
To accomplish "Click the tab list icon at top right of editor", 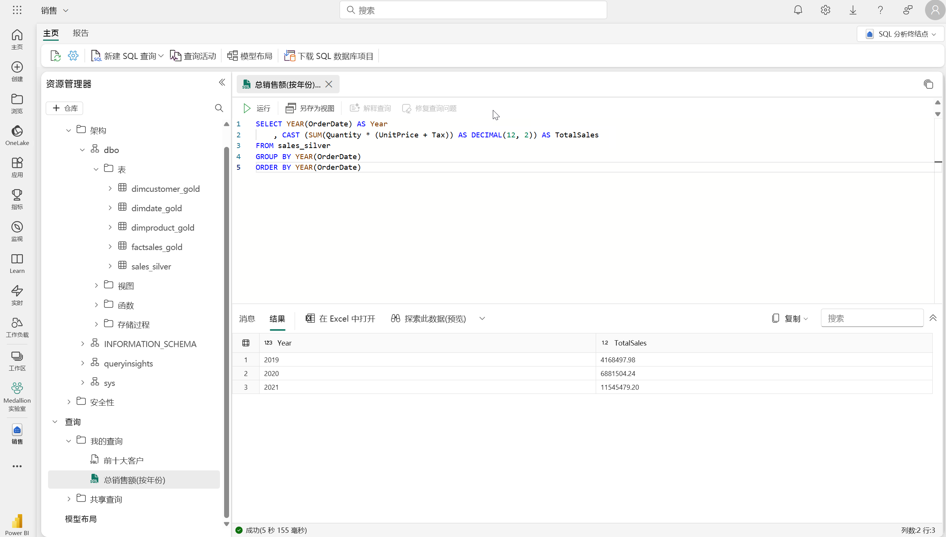I will 928,84.
